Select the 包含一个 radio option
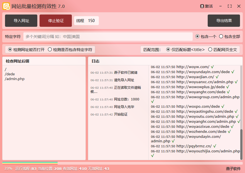This screenshot has width=245, height=173. 206,37
